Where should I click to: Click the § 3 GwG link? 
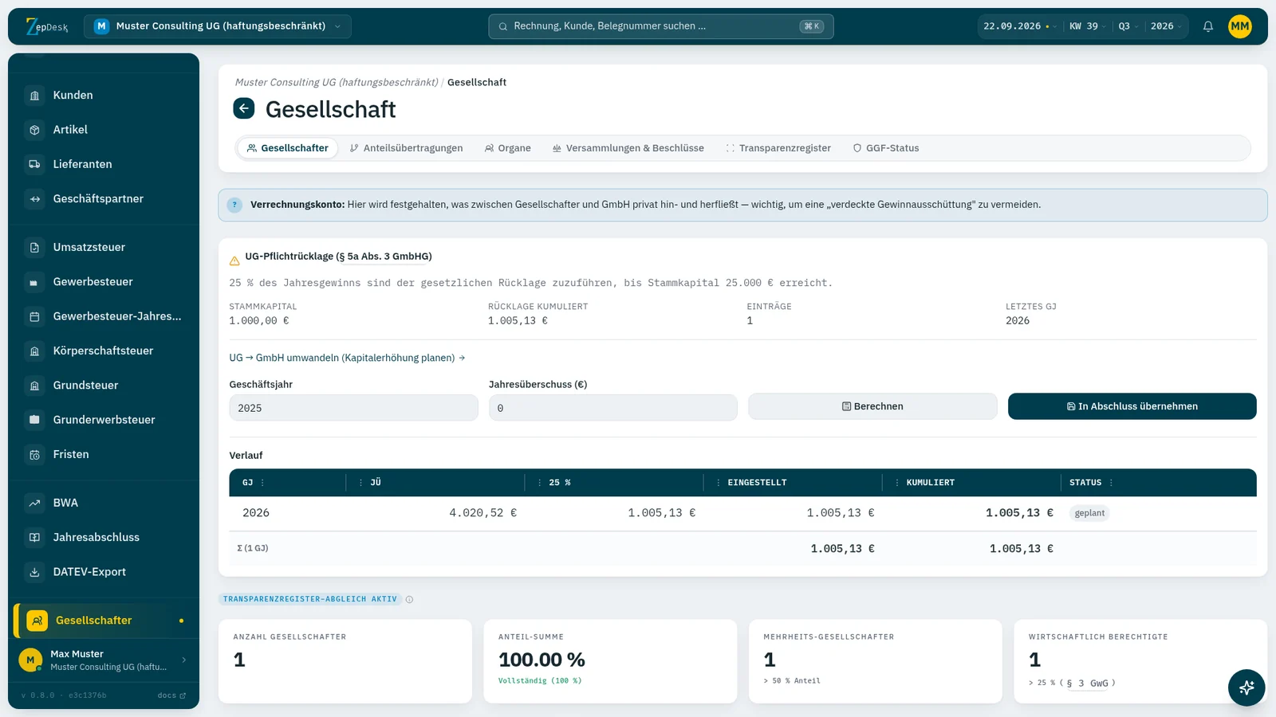[1088, 684]
